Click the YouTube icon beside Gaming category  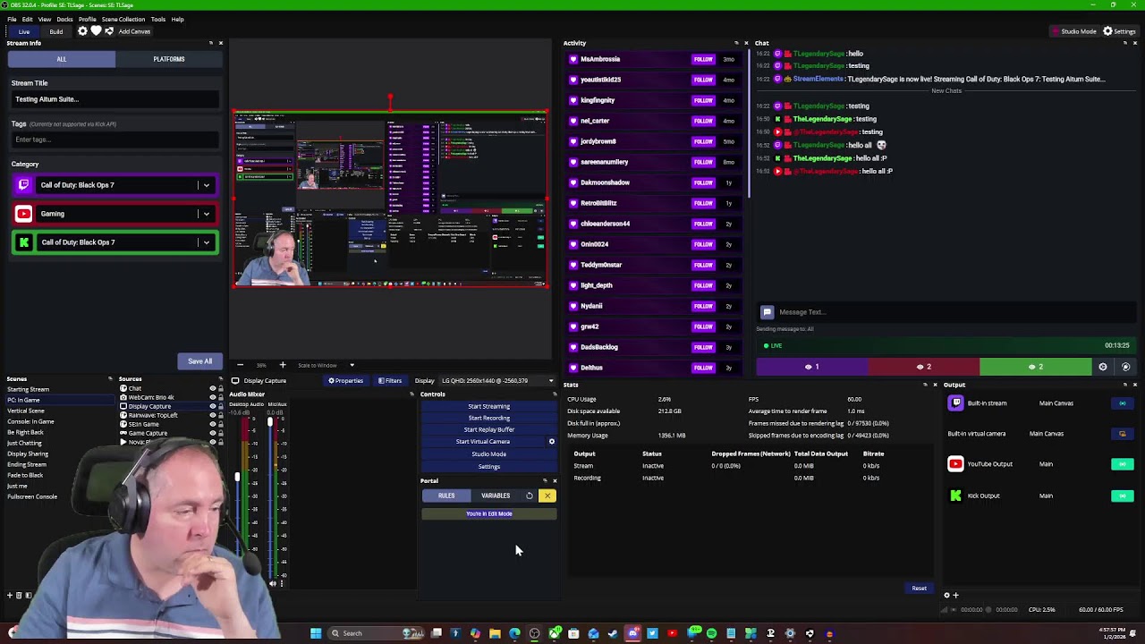pyautogui.click(x=23, y=214)
